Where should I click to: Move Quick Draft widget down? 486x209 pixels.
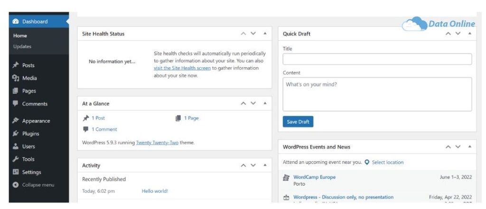[x=458, y=34]
